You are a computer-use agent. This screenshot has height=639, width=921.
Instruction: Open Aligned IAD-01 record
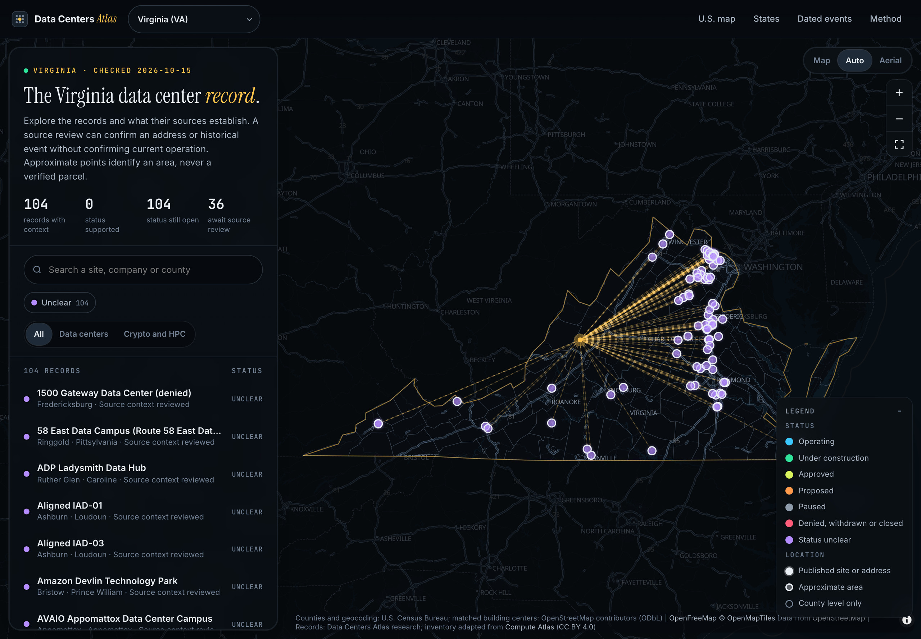tap(143, 511)
